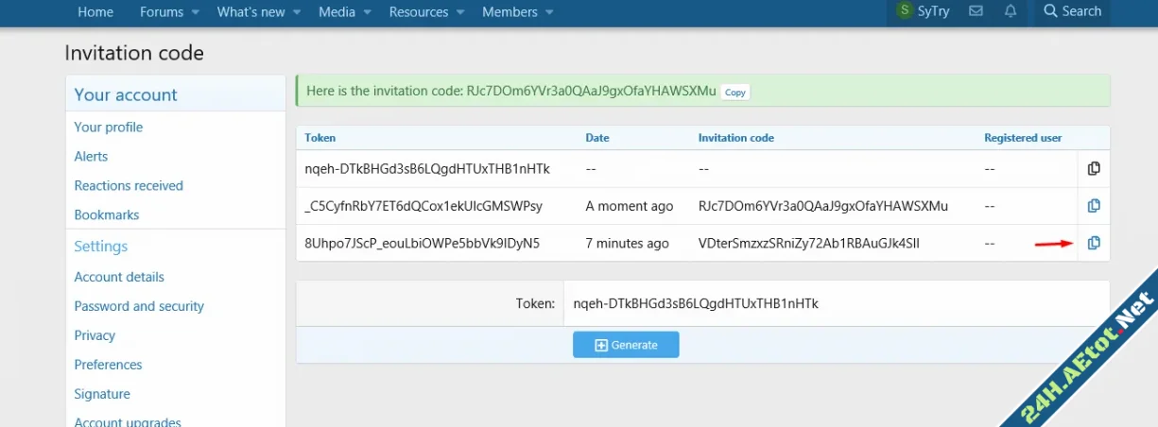Copy the 8Uhpo7JScP token row
Screen dimensions: 1158x427
pyautogui.click(x=1094, y=243)
